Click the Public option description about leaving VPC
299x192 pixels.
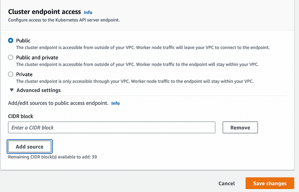click(143, 47)
